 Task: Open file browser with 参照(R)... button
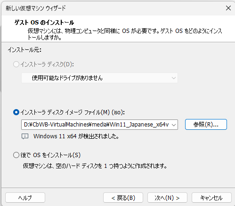206,125
